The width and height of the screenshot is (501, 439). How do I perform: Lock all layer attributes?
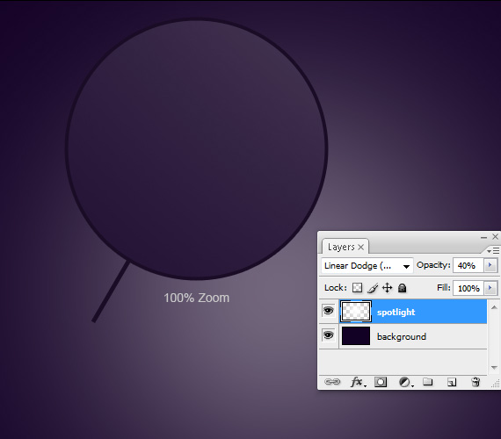pos(403,288)
